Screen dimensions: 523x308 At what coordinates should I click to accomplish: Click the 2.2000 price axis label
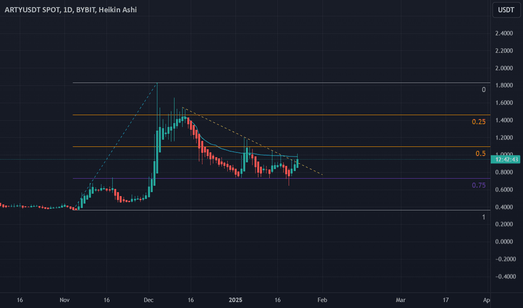[504, 50]
